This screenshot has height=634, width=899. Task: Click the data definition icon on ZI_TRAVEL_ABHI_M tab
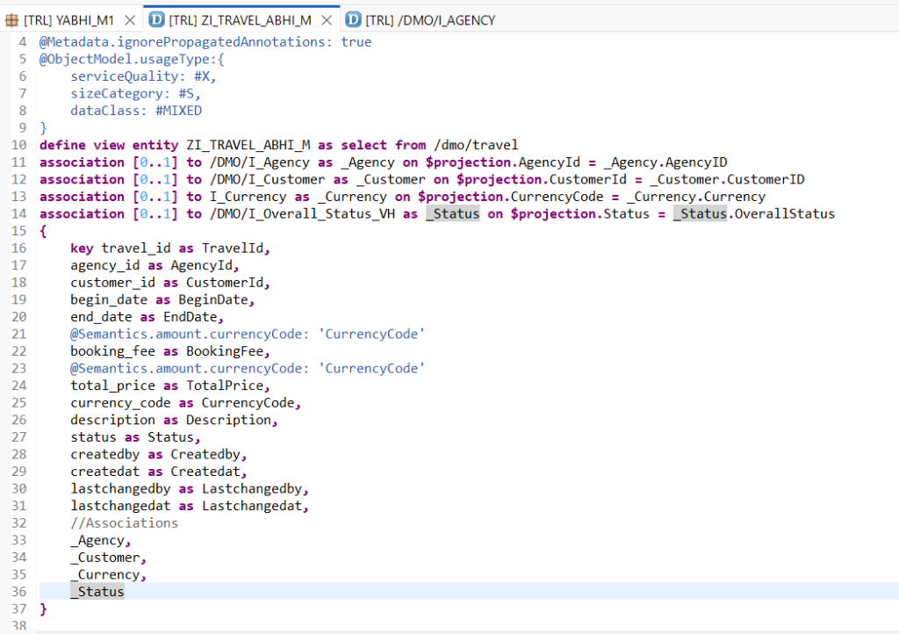156,19
